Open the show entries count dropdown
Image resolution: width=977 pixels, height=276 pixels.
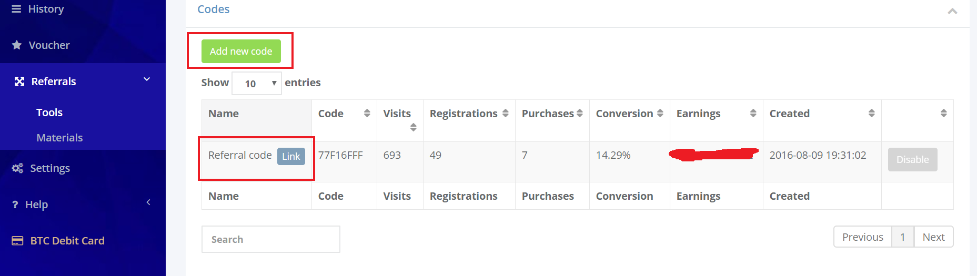tap(256, 83)
